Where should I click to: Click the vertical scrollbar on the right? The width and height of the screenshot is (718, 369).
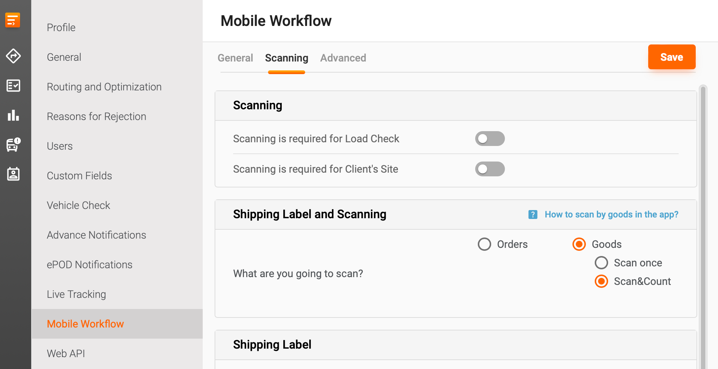point(703,222)
